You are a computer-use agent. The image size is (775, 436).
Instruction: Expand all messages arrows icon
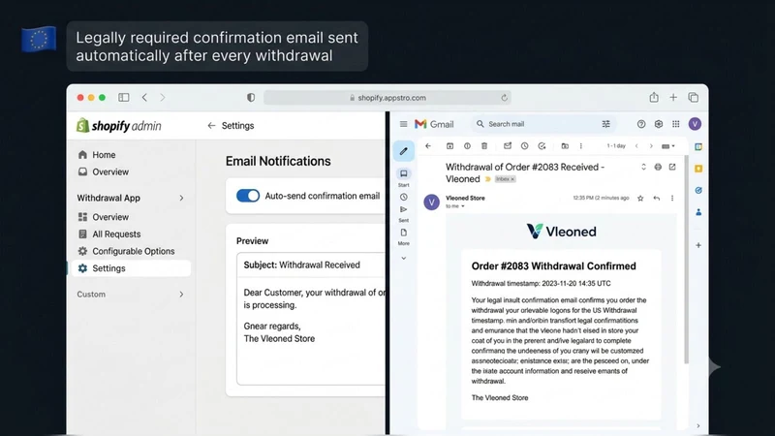pos(643,167)
